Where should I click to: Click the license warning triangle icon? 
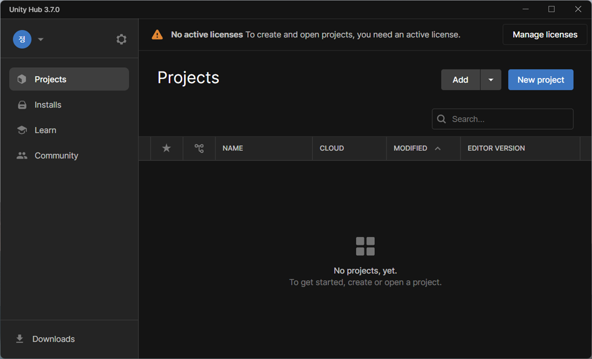point(157,35)
